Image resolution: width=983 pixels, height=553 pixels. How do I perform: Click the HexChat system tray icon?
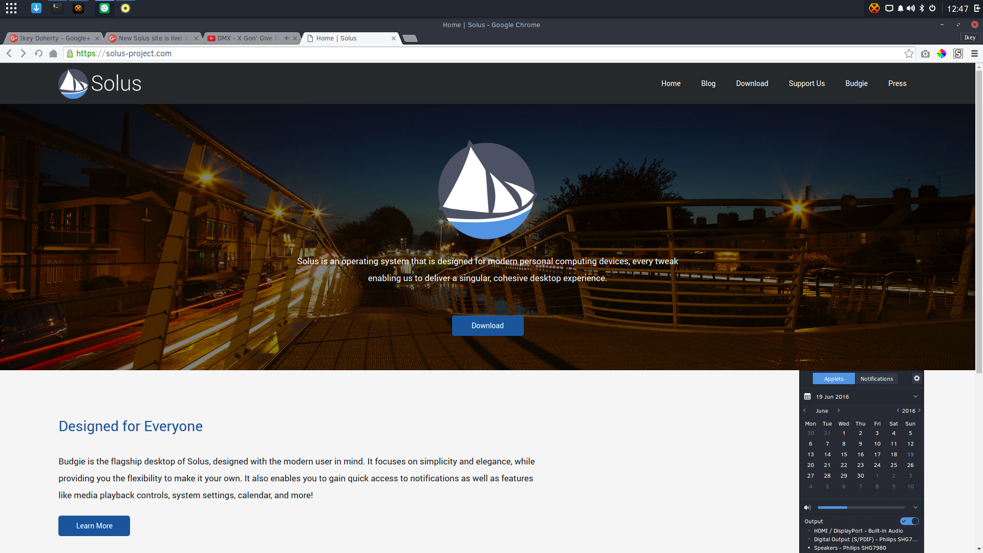[x=874, y=8]
